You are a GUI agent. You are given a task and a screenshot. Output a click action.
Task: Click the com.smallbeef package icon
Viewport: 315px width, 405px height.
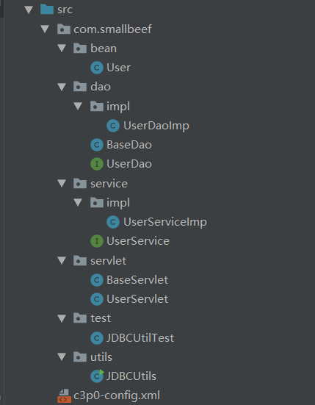(x=63, y=29)
